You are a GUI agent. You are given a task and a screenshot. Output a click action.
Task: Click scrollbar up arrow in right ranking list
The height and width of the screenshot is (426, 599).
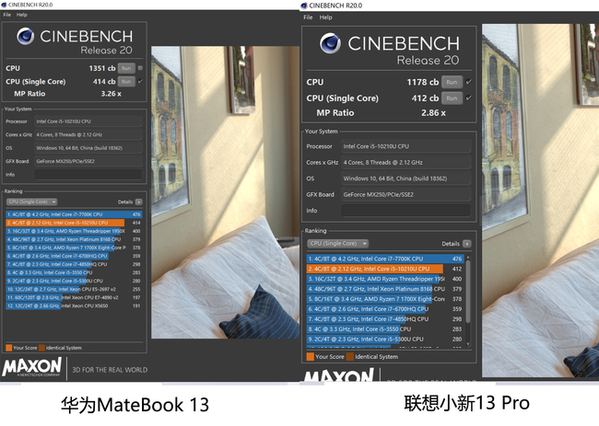pyautogui.click(x=468, y=258)
